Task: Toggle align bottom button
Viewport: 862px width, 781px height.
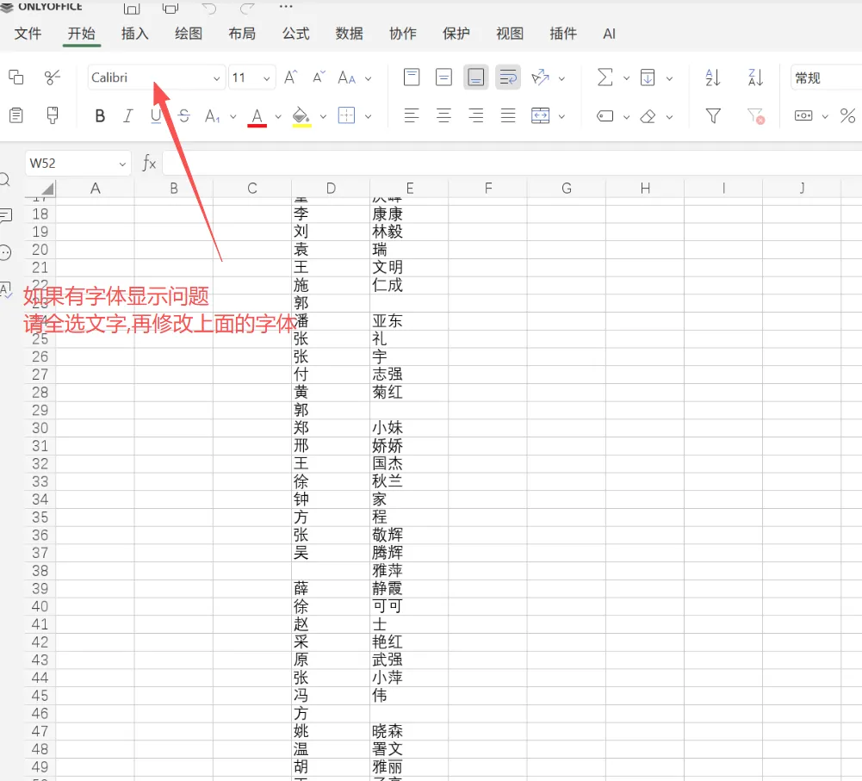Action: pos(475,77)
